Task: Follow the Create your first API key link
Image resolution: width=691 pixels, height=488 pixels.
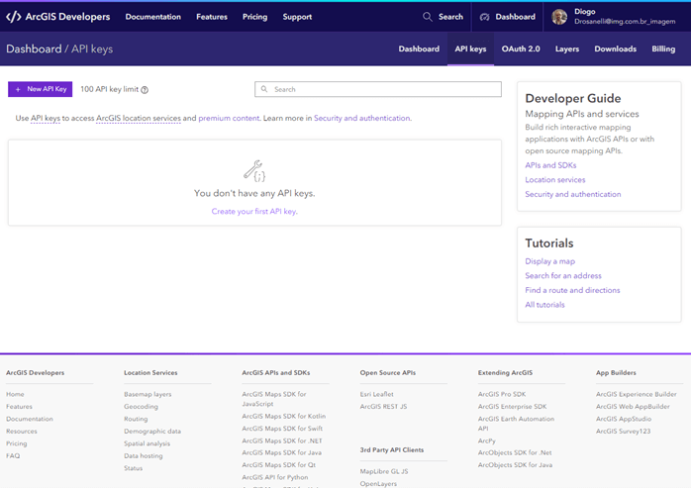Action: (254, 211)
